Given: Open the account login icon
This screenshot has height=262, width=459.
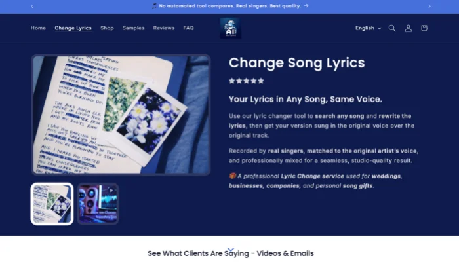Looking at the screenshot, I should (x=408, y=28).
